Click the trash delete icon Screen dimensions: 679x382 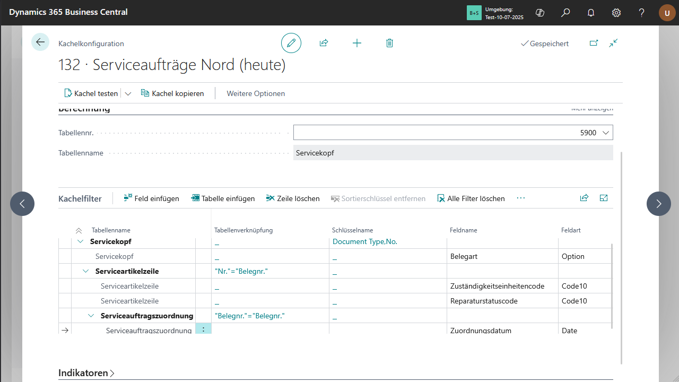click(x=390, y=43)
